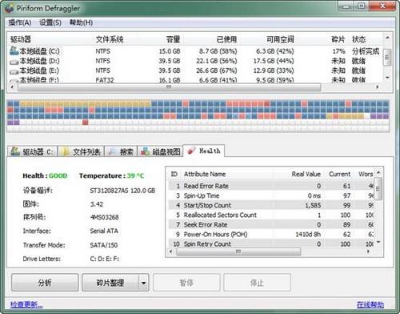Image resolution: width=400 pixels, height=314 pixels.
Task: Open the 在线帮助 link
Action: coord(370,304)
